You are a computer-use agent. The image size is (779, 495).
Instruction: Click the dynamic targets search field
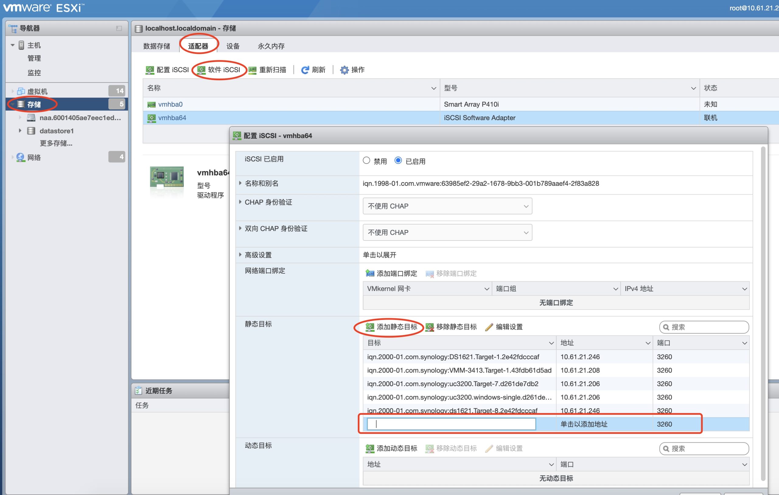pos(704,449)
